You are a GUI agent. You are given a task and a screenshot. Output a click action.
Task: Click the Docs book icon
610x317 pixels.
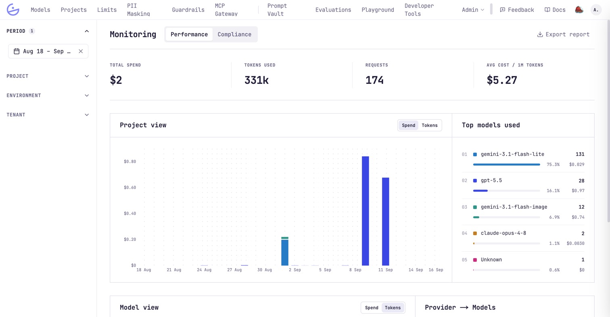point(547,10)
